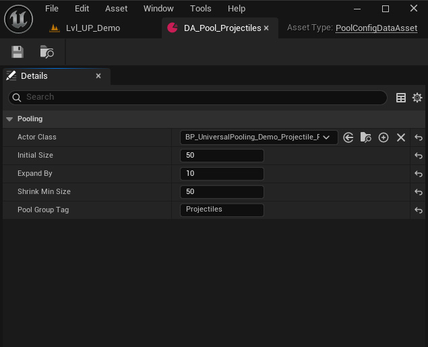
Task: Browse to Actor Class in Content Browser
Action: (x=366, y=137)
